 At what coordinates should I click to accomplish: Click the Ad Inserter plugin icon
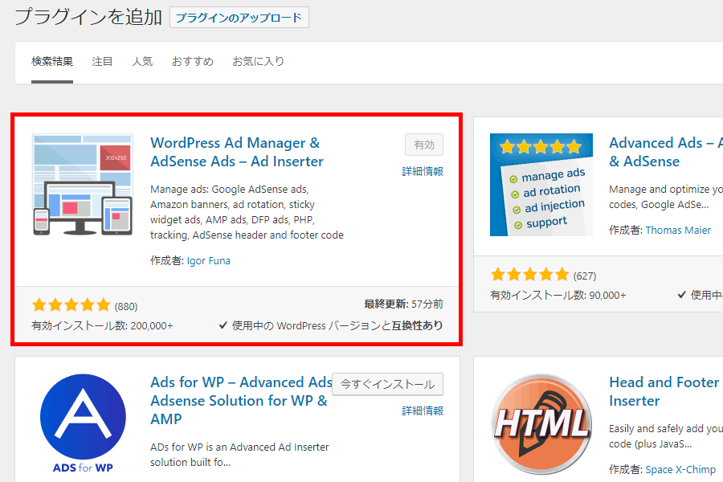pyautogui.click(x=83, y=185)
